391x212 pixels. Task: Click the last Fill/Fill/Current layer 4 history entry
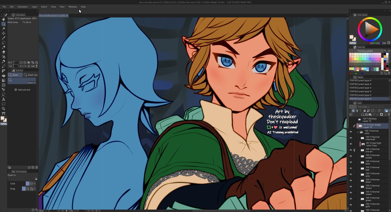coord(369,99)
